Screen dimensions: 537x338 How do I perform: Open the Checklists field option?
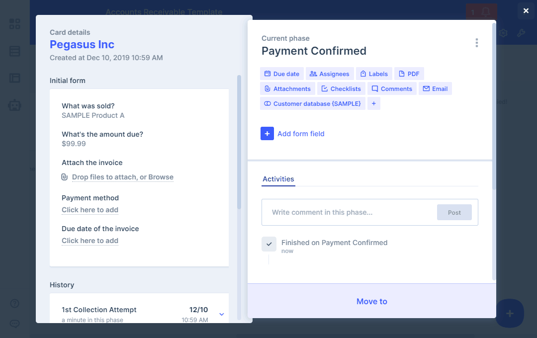point(341,89)
